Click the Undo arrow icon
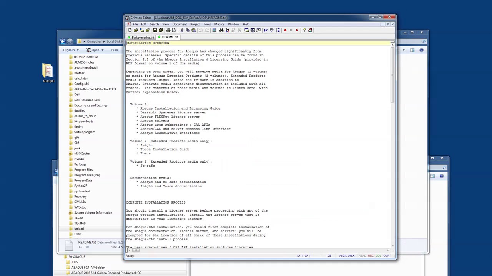 [x=201, y=30]
